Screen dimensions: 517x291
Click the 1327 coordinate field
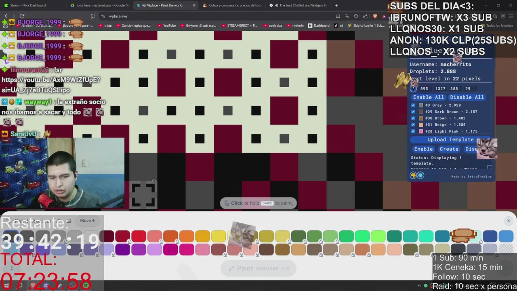coord(440,89)
